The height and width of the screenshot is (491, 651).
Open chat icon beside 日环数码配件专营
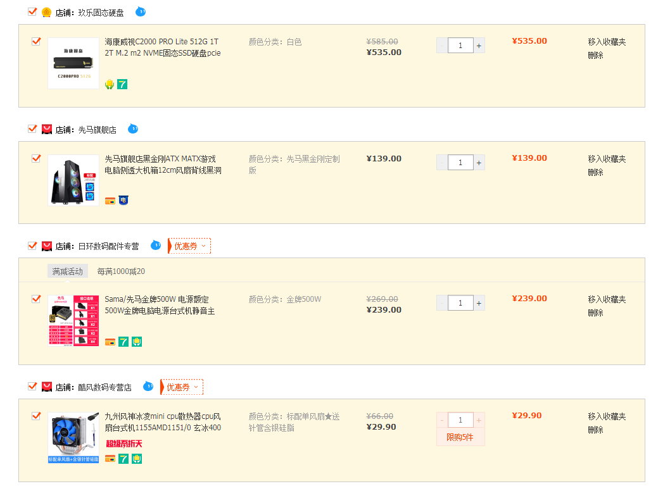(156, 245)
